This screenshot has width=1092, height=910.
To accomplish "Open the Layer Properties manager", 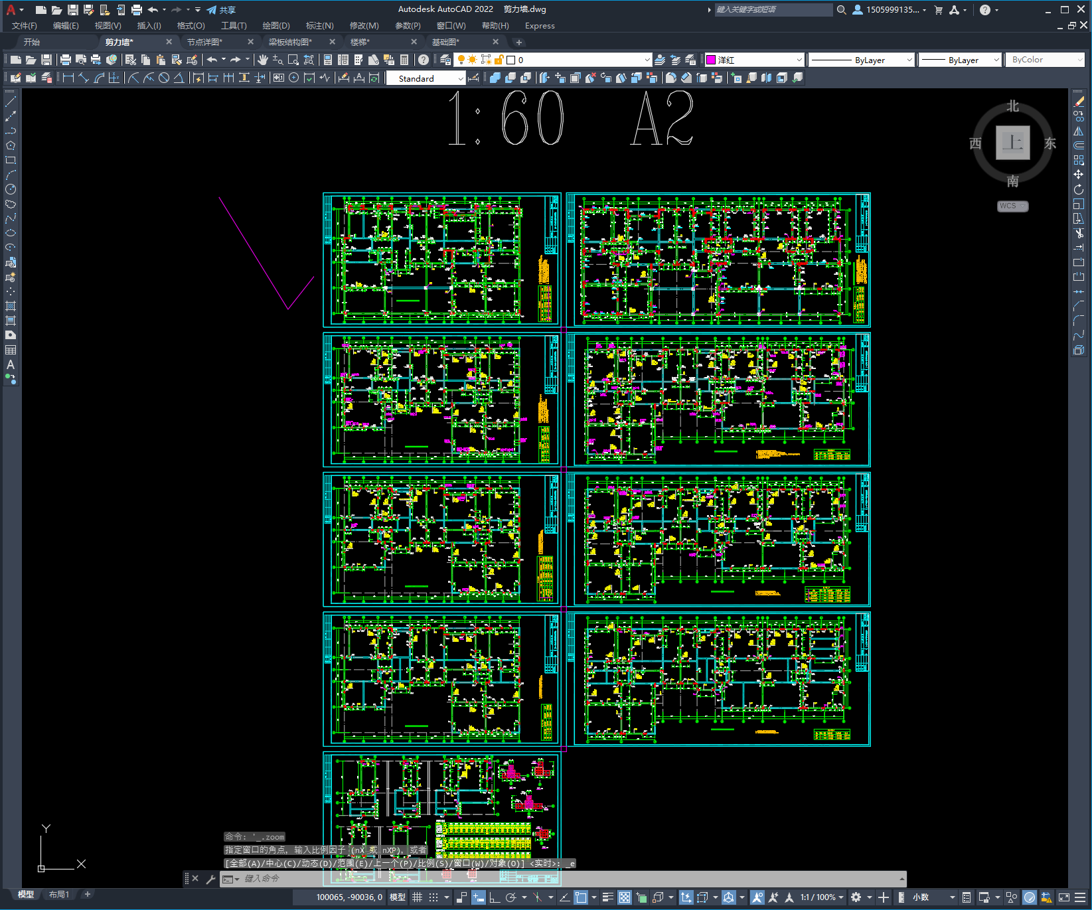I will [445, 60].
